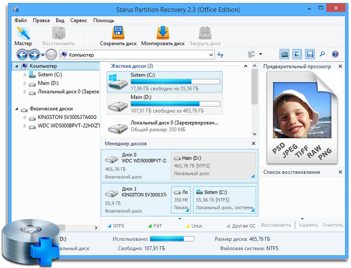Select 350 МБ partition in disk manager

(181, 200)
